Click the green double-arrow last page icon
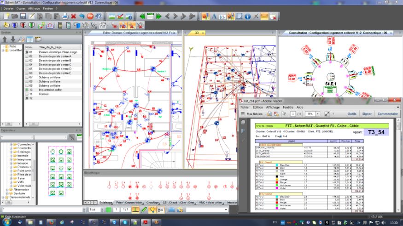The image size is (403, 226). tap(159, 16)
